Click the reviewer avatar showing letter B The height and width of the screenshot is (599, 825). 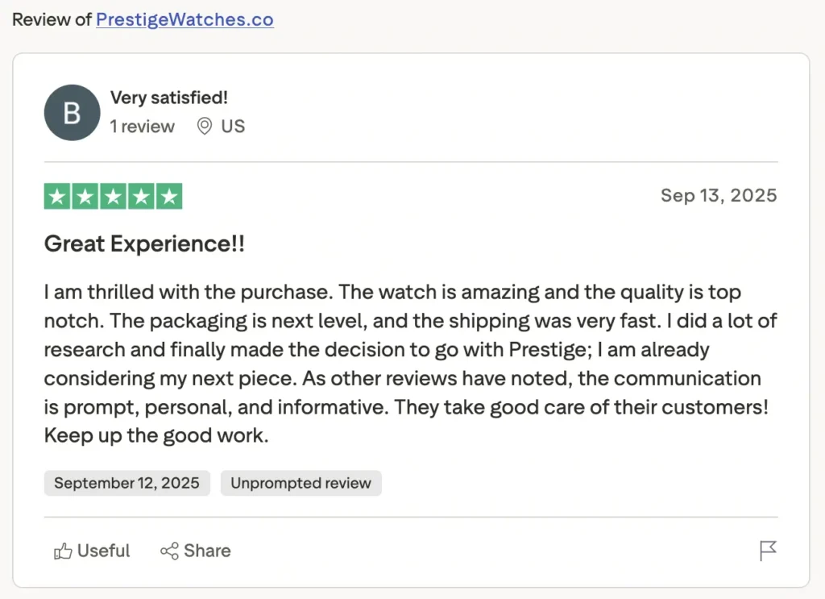pyautogui.click(x=72, y=112)
